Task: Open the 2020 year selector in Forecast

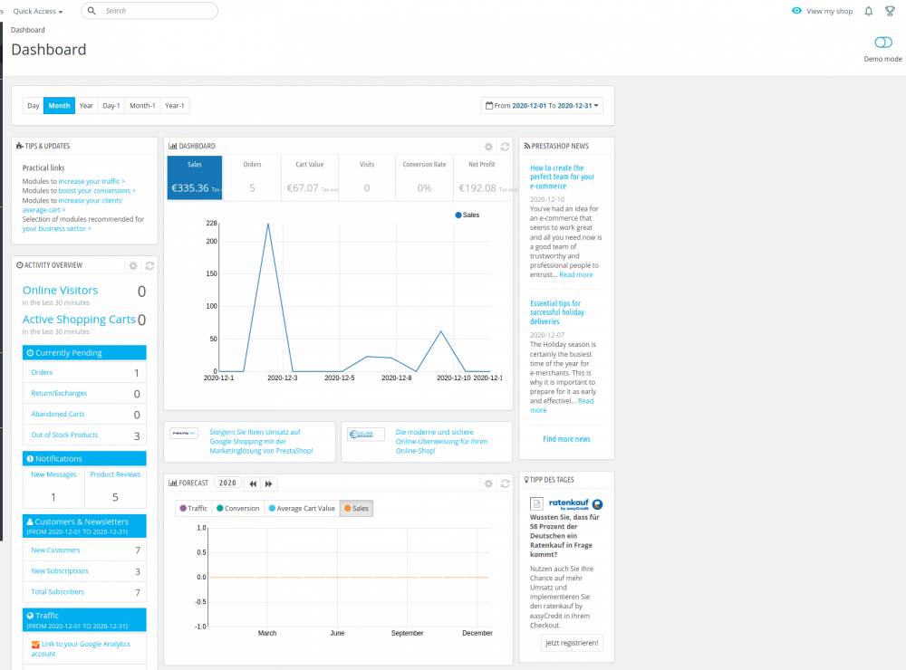Action: 227,483
